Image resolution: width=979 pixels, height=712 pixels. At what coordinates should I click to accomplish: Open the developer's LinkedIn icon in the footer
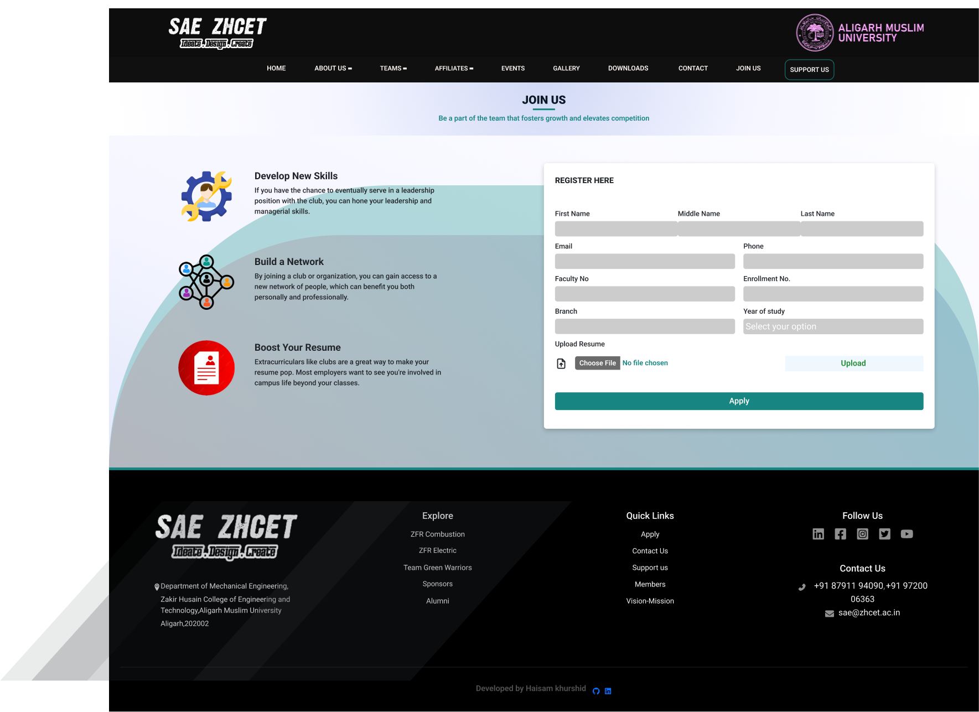tap(608, 691)
